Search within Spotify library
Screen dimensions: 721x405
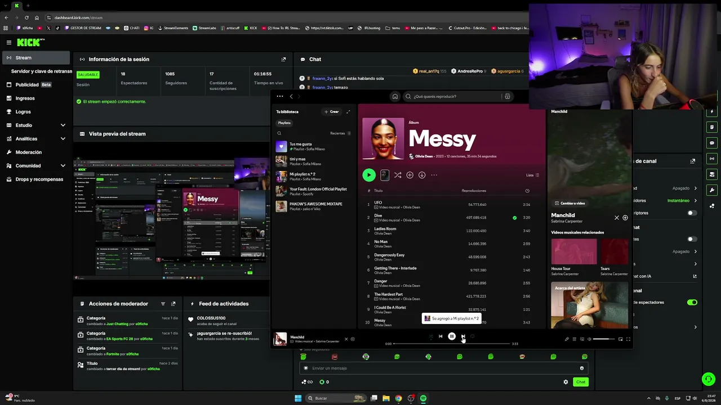pyautogui.click(x=279, y=133)
